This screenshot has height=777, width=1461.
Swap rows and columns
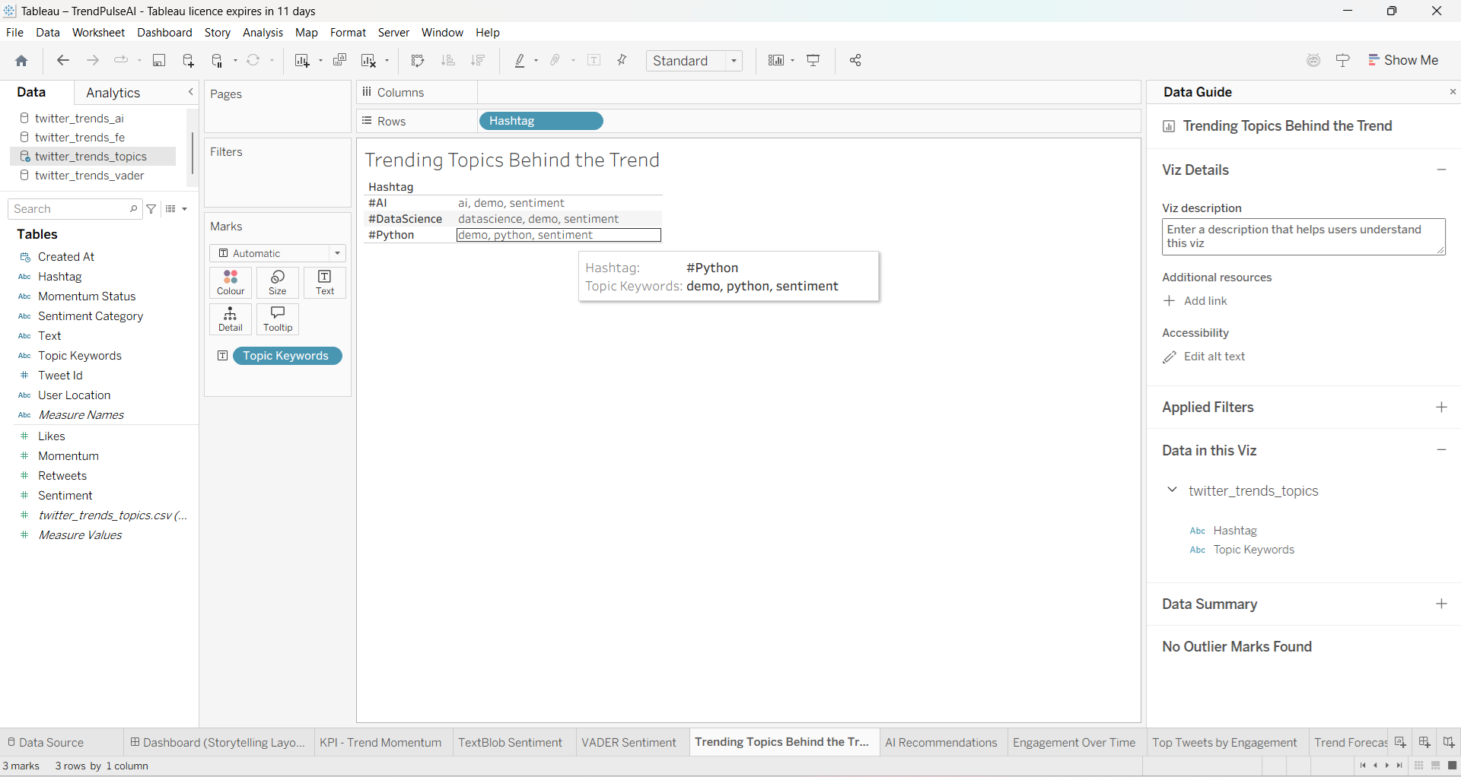(x=417, y=61)
